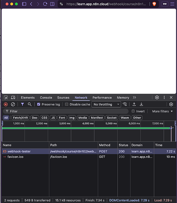Enable the Disable cache checkbox
The image size is (177, 203).
pyautogui.click(x=67, y=104)
